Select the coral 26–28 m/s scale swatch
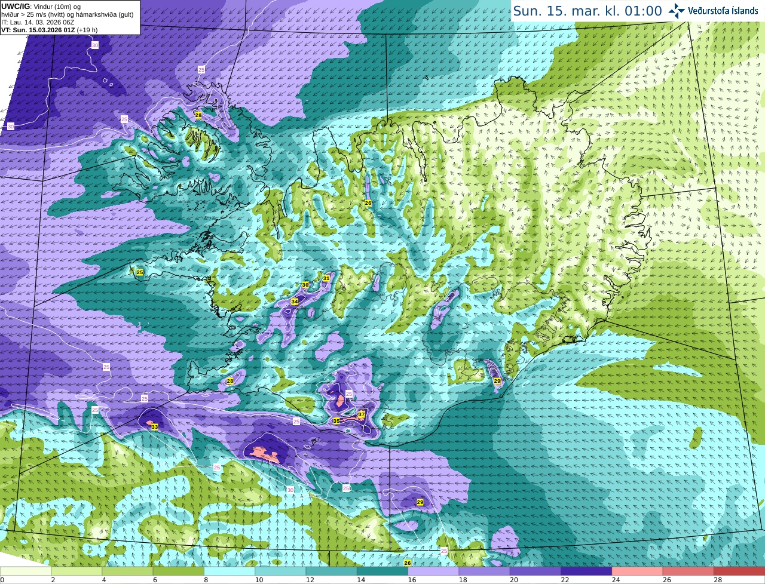Image resolution: width=765 pixels, height=584 pixels. pos(688,571)
